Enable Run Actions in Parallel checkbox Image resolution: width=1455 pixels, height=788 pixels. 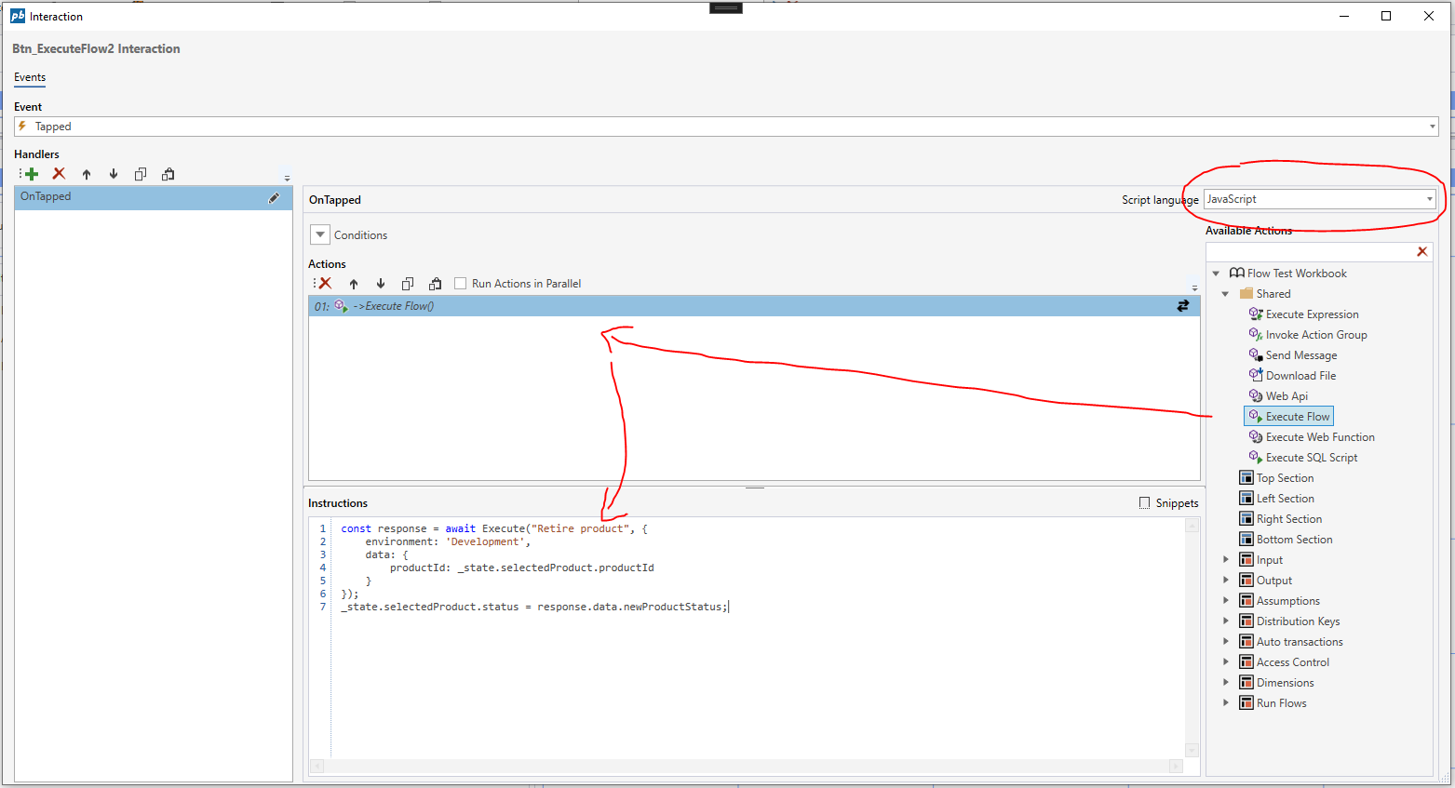tap(460, 284)
